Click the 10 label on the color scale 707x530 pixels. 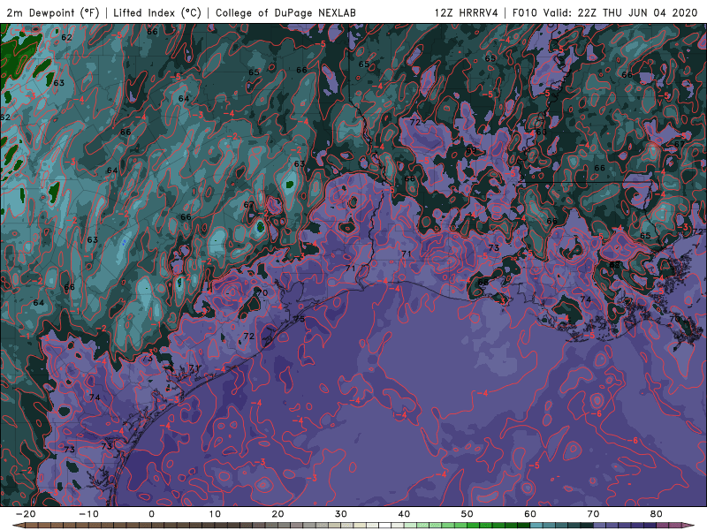click(x=215, y=514)
